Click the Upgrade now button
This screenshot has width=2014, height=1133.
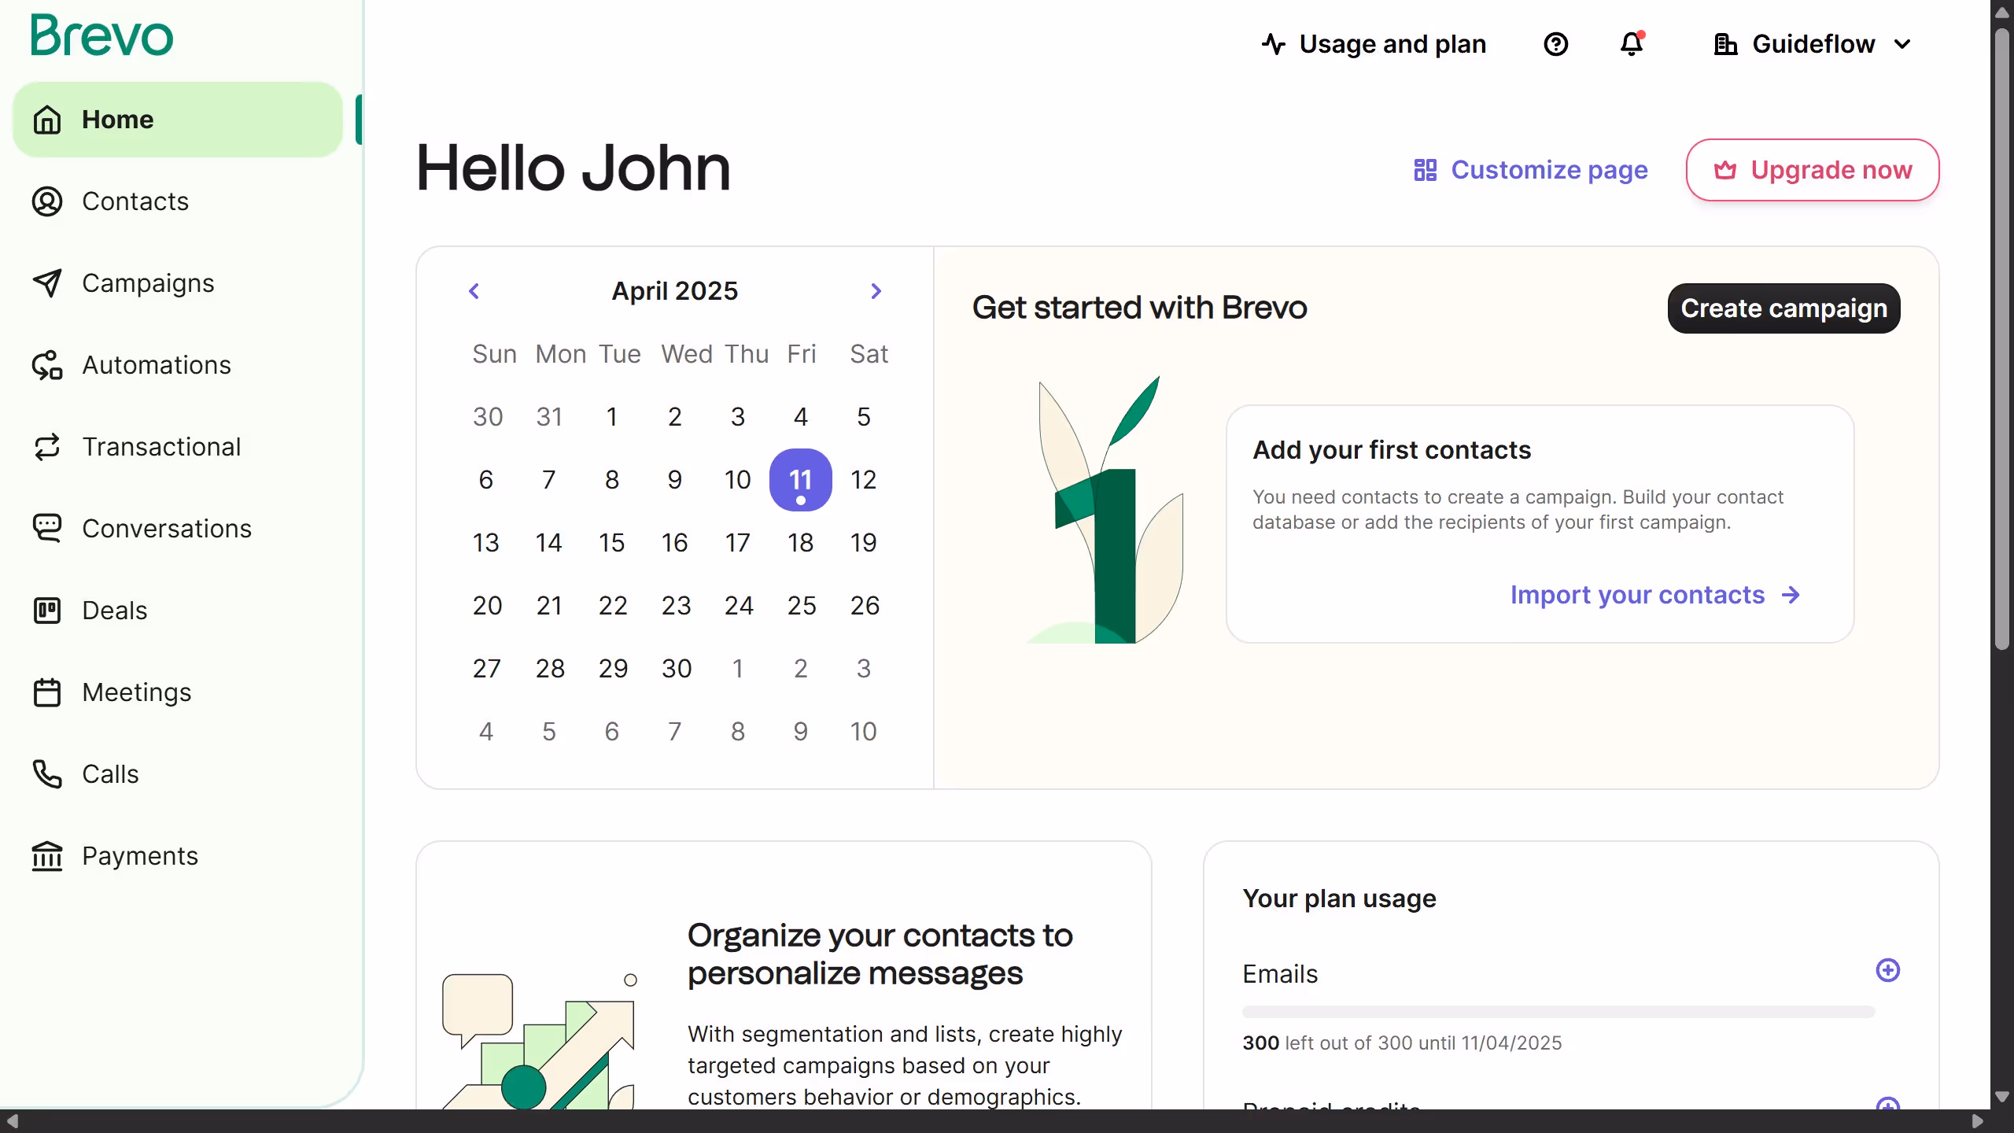click(1812, 170)
